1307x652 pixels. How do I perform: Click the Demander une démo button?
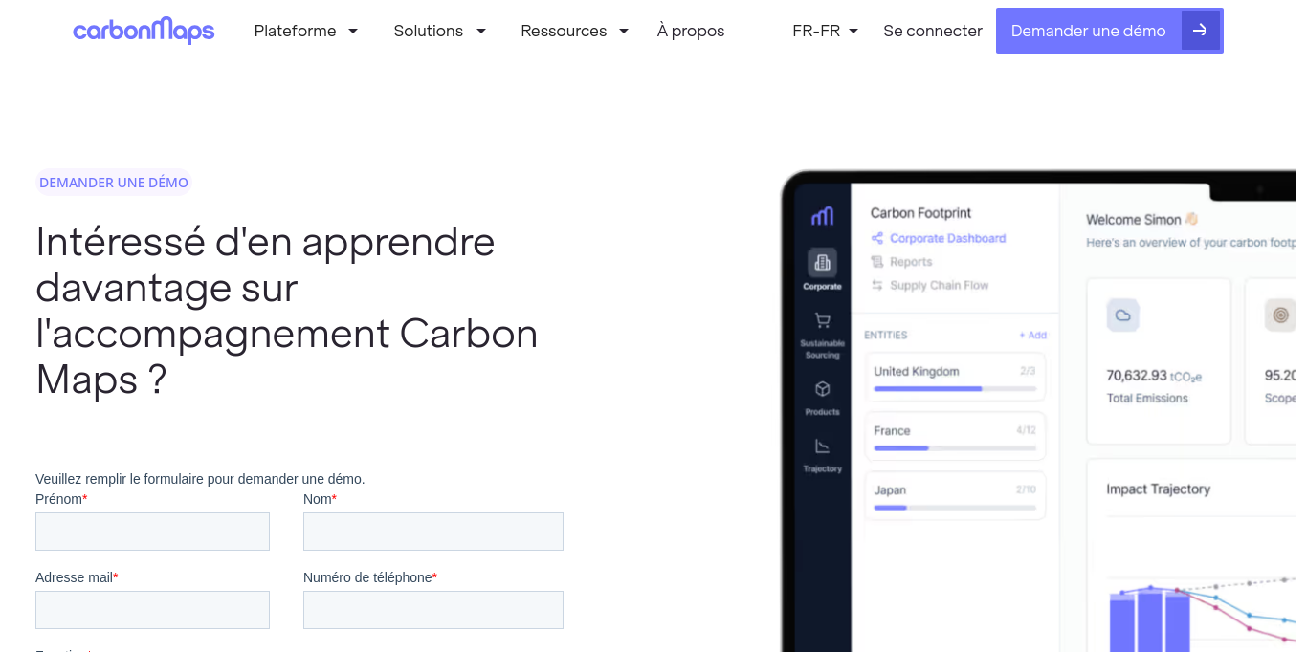(1109, 31)
